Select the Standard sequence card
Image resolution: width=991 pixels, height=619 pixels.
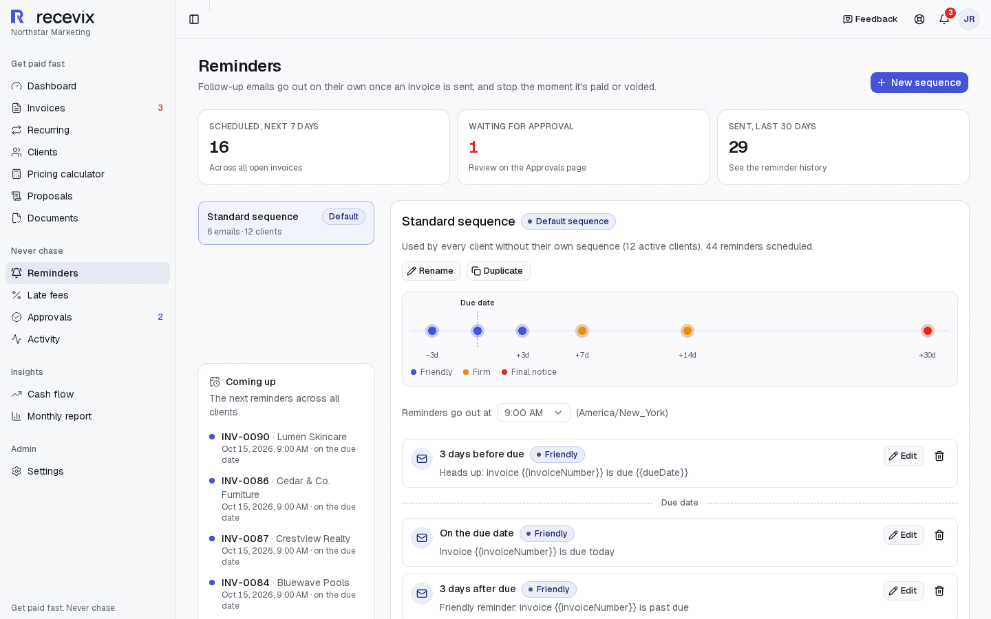tap(286, 223)
